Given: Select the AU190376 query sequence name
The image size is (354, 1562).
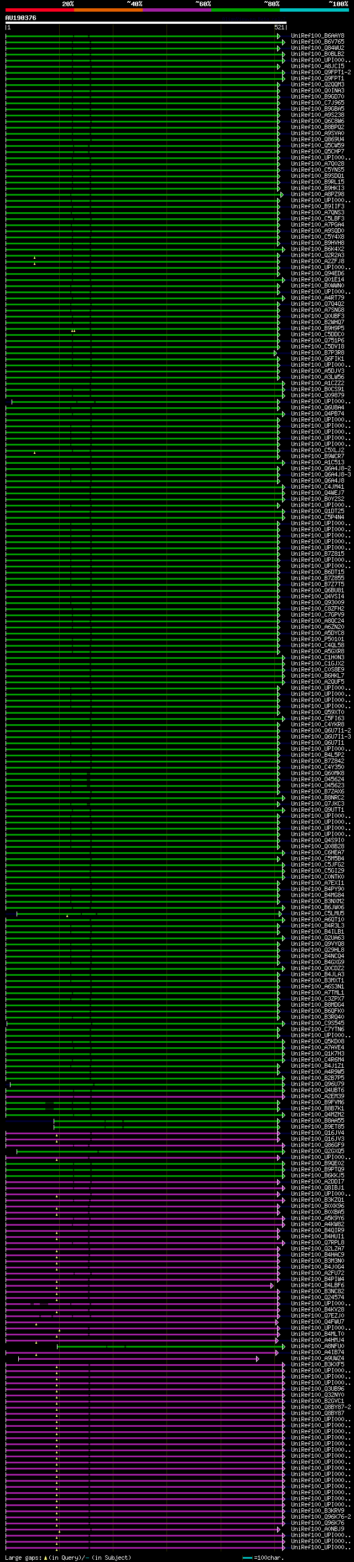Looking at the screenshot, I should point(20,18).
